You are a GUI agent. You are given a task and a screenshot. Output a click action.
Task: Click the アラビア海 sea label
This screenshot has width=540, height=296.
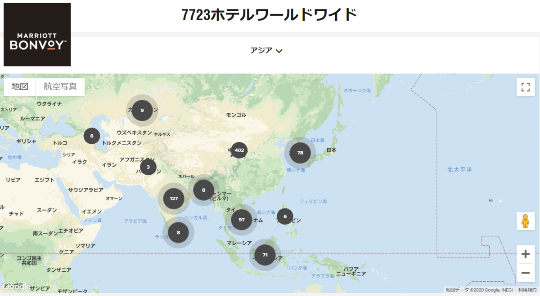[135, 221]
